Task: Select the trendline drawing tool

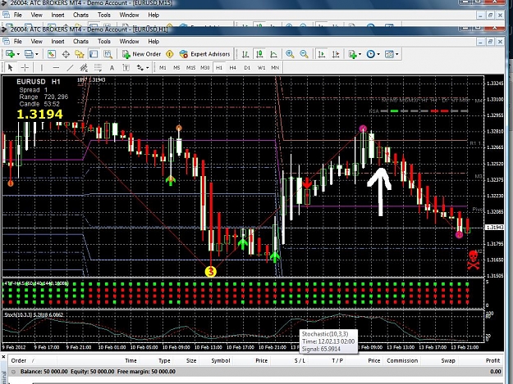Action: click(70, 67)
